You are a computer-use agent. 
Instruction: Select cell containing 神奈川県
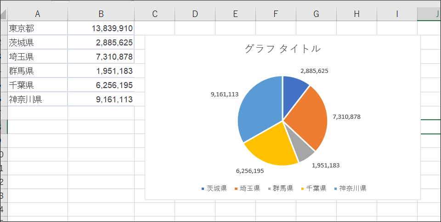tap(37, 100)
